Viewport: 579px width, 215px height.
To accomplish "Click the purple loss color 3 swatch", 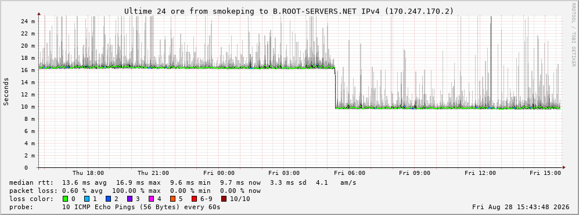I will 130,199.
